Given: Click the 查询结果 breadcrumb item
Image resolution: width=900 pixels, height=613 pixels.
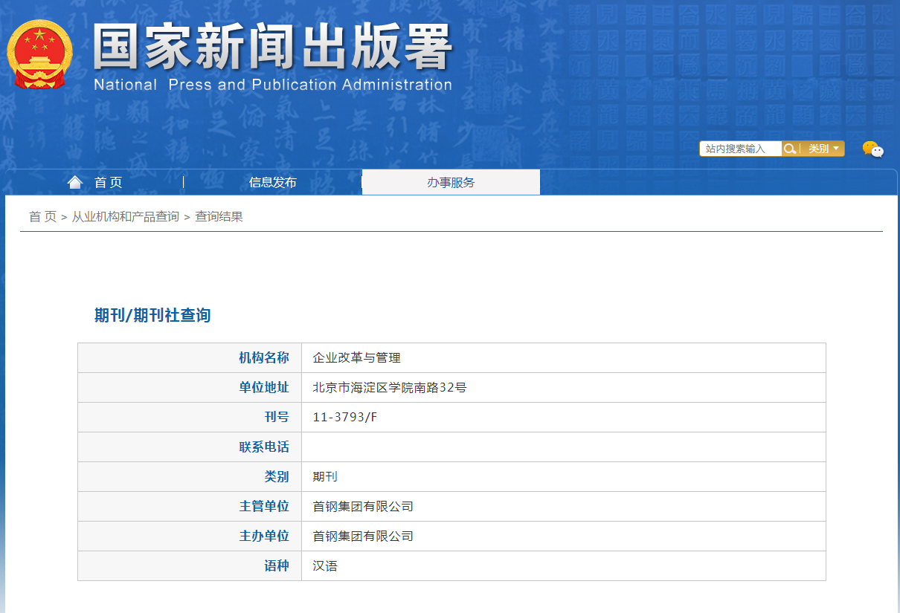Looking at the screenshot, I should 219,216.
